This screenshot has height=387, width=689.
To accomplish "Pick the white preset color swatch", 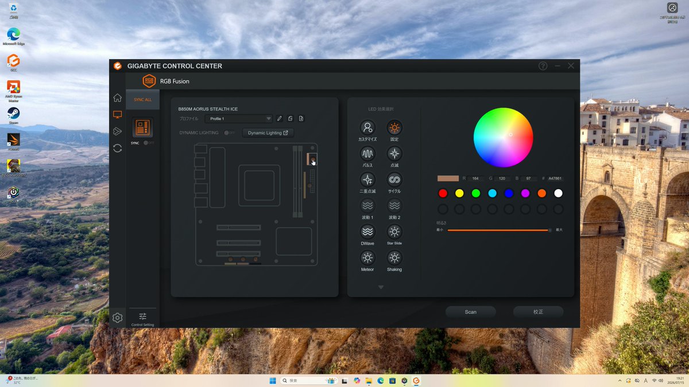I will point(558,193).
